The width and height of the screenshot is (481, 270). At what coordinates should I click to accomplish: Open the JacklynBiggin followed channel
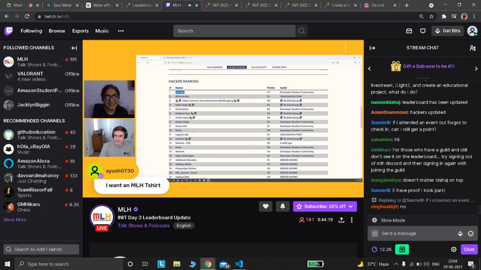[x=41, y=105]
